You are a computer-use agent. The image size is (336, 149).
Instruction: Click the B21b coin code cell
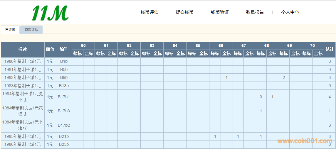(64, 137)
